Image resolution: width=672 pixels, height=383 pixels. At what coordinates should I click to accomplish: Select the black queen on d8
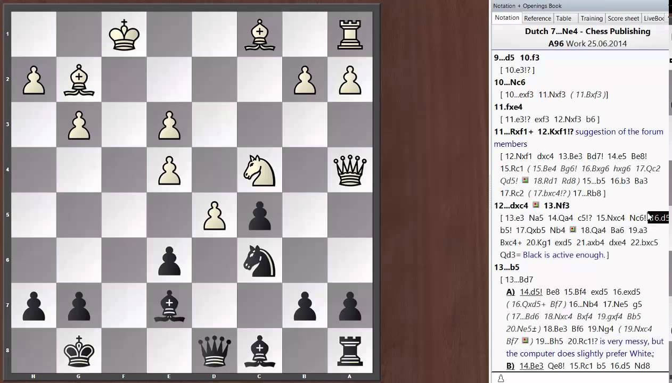click(x=214, y=349)
